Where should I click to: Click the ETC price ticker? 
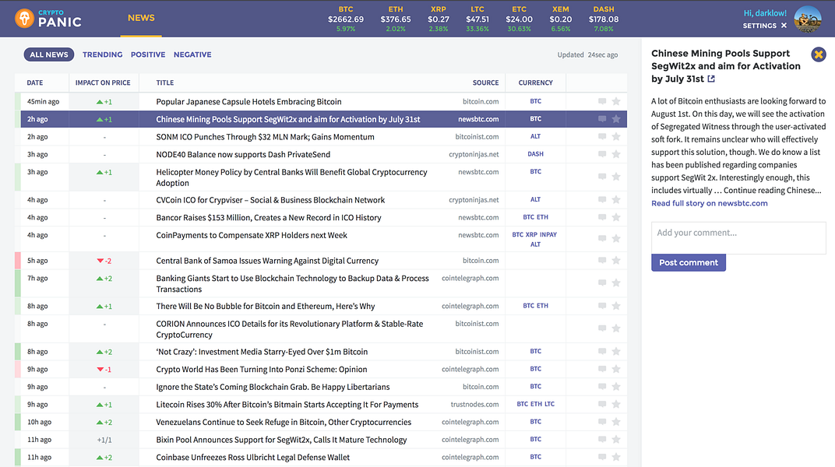click(x=520, y=19)
